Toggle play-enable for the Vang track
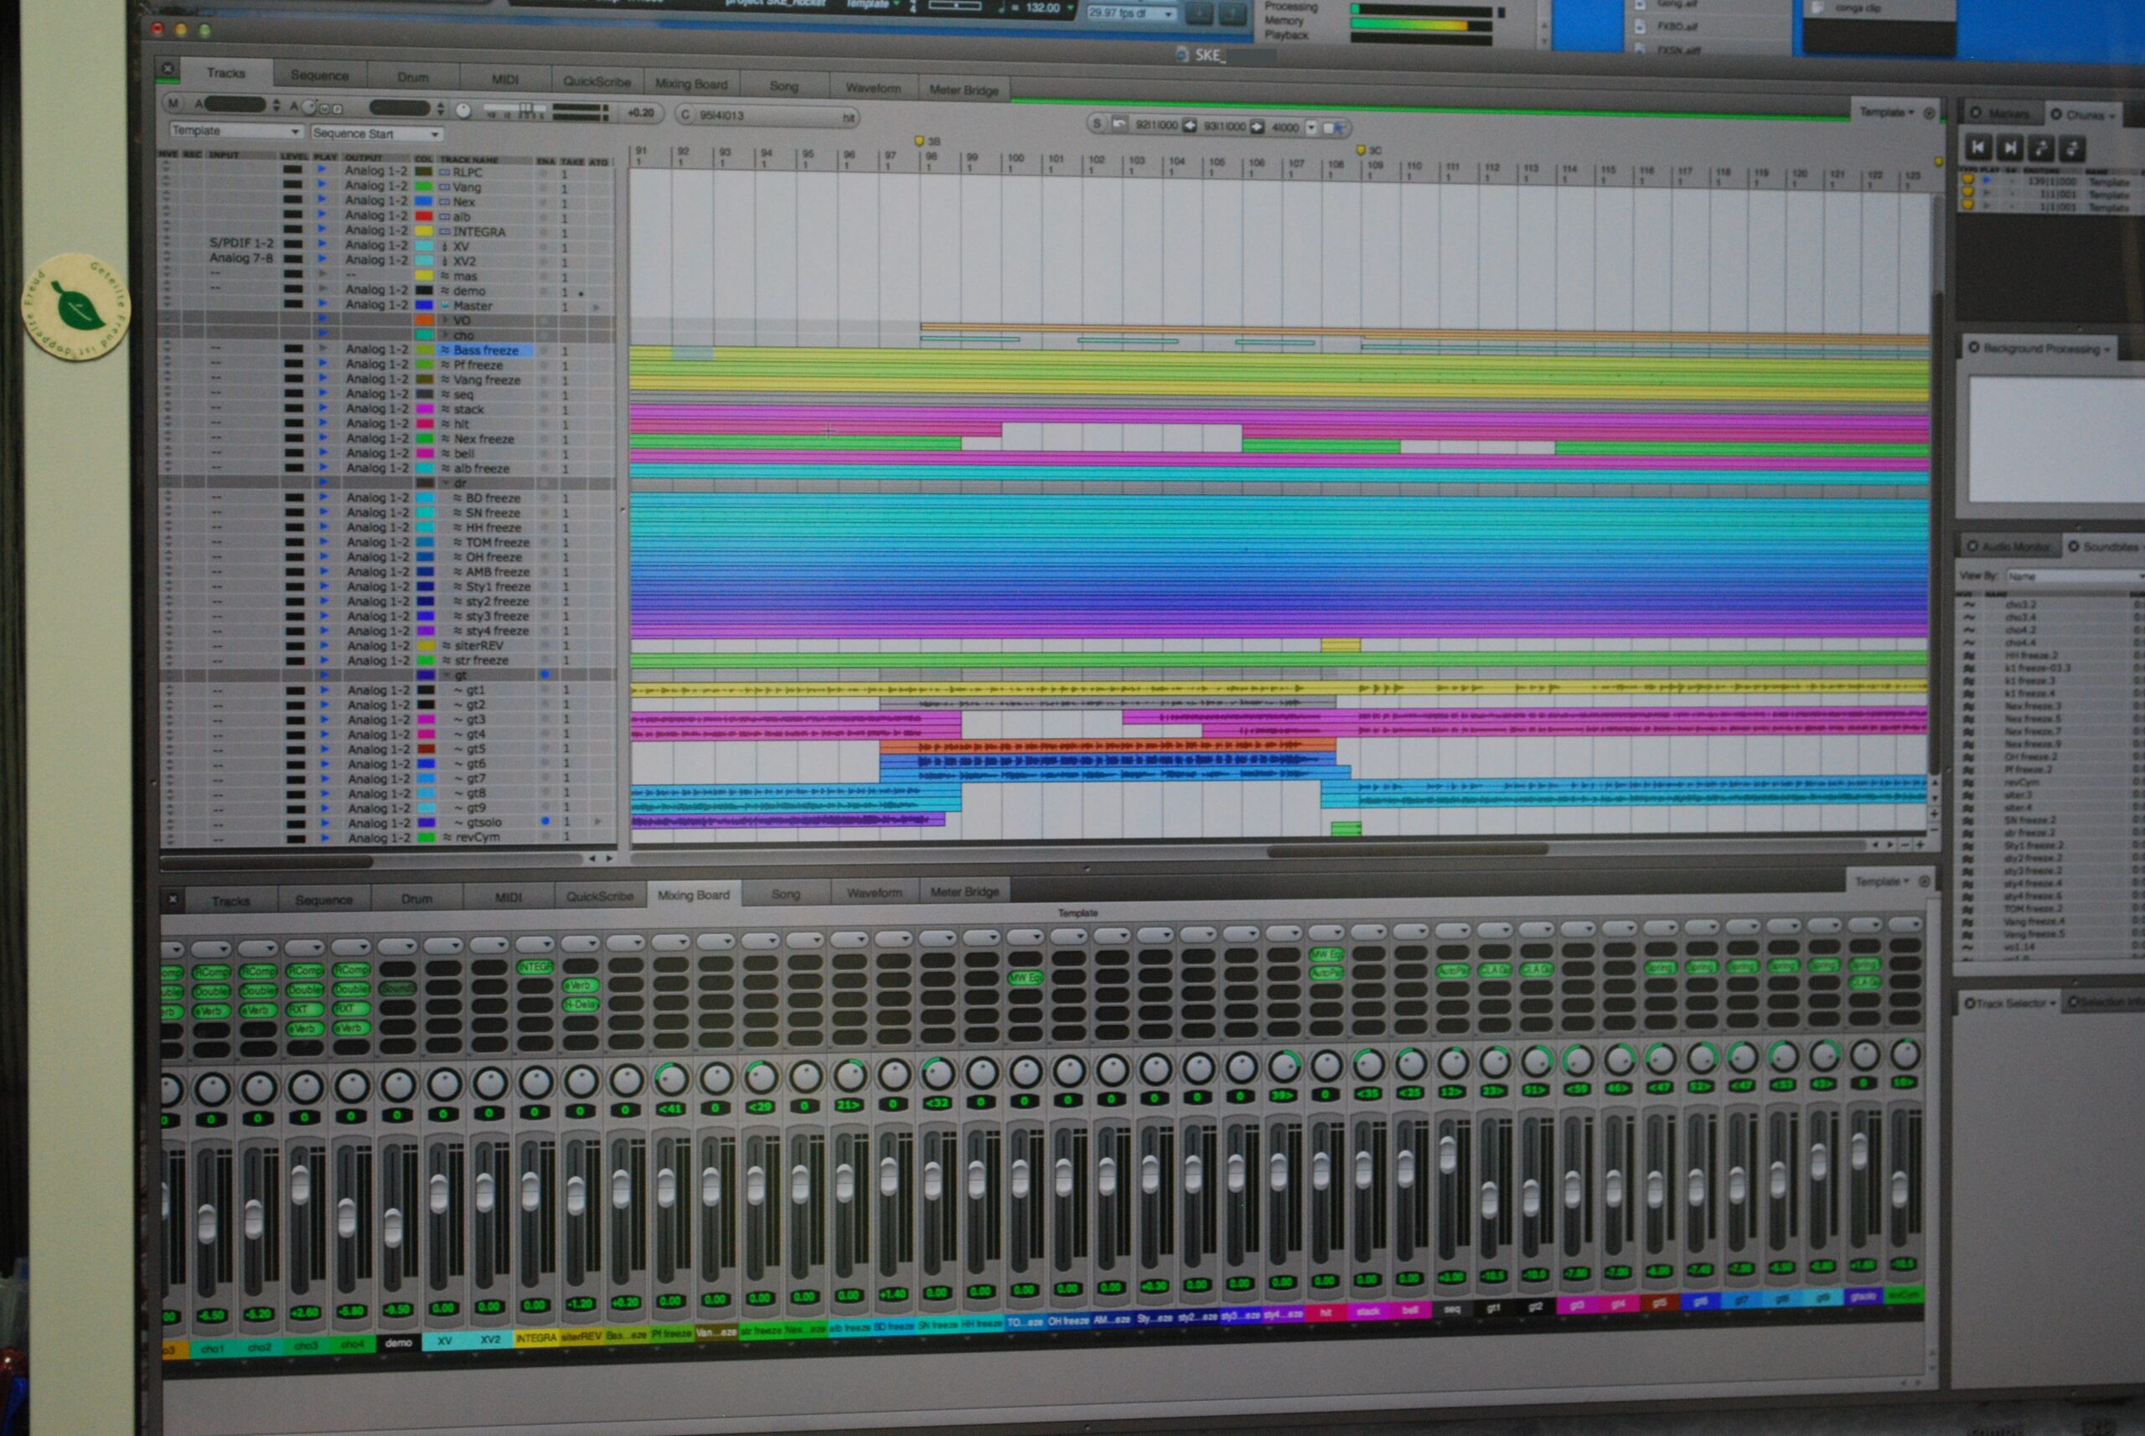 [322, 184]
